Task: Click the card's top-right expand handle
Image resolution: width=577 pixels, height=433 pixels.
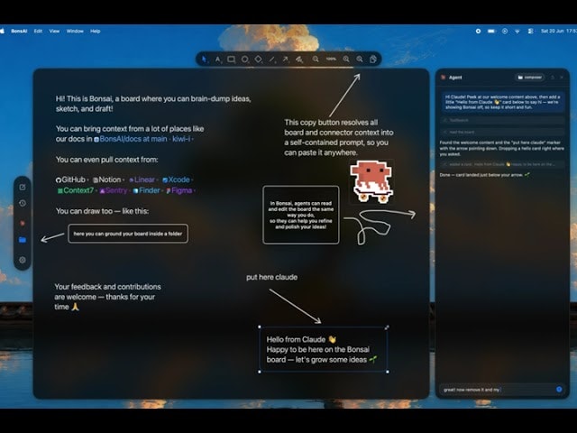Action: (x=387, y=327)
